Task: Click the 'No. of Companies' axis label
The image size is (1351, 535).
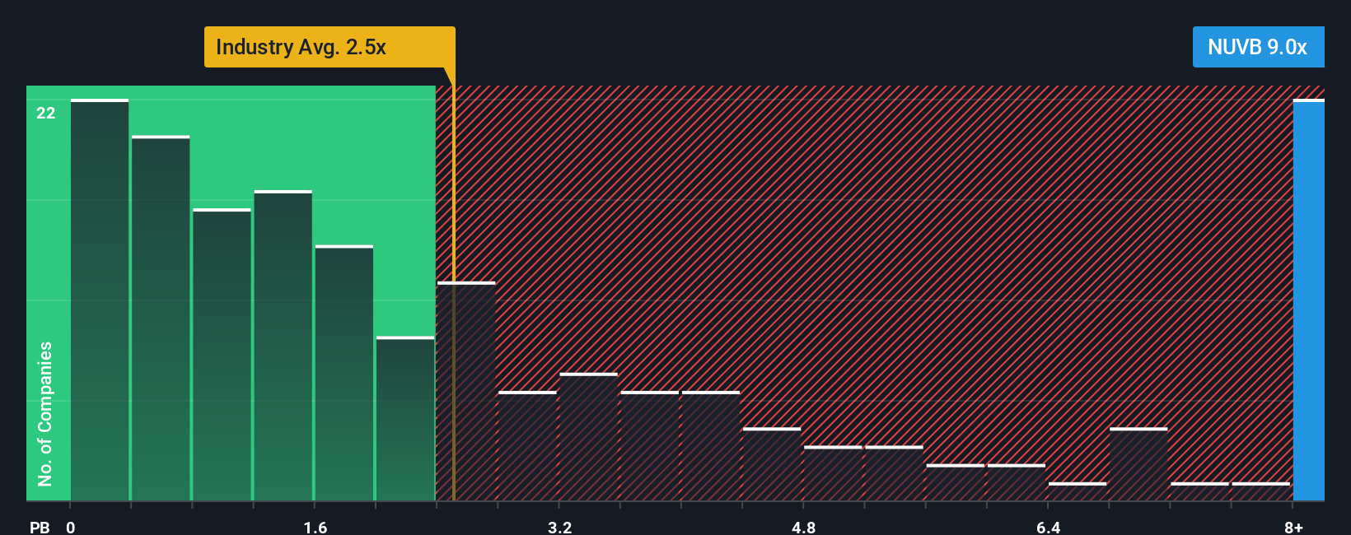Action: click(x=45, y=413)
